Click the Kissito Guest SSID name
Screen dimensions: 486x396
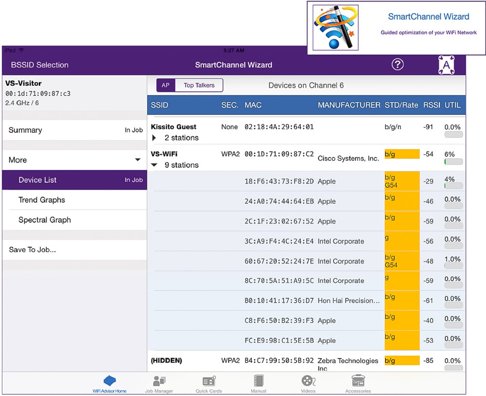point(174,127)
